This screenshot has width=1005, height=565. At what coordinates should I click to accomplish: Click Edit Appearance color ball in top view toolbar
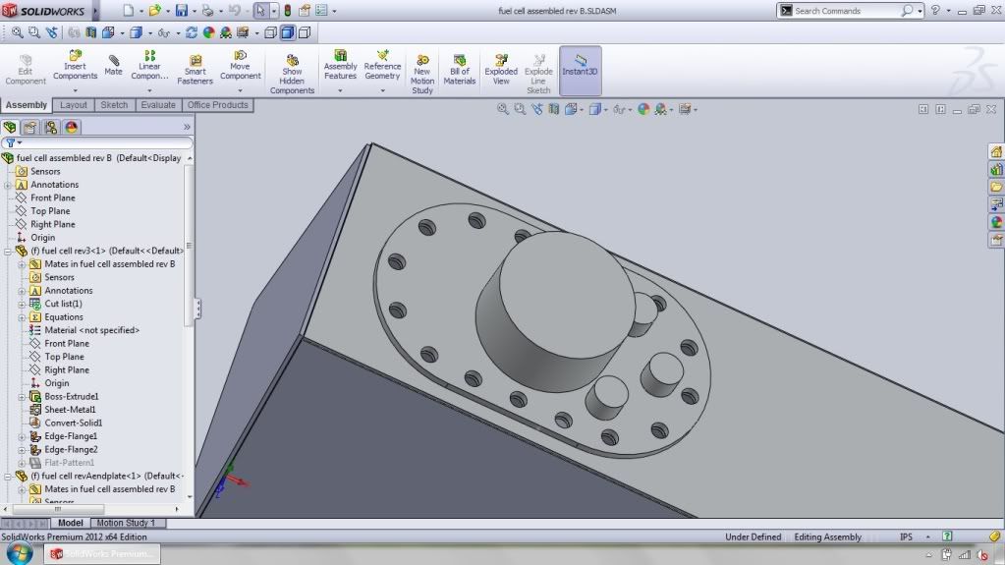(x=208, y=32)
